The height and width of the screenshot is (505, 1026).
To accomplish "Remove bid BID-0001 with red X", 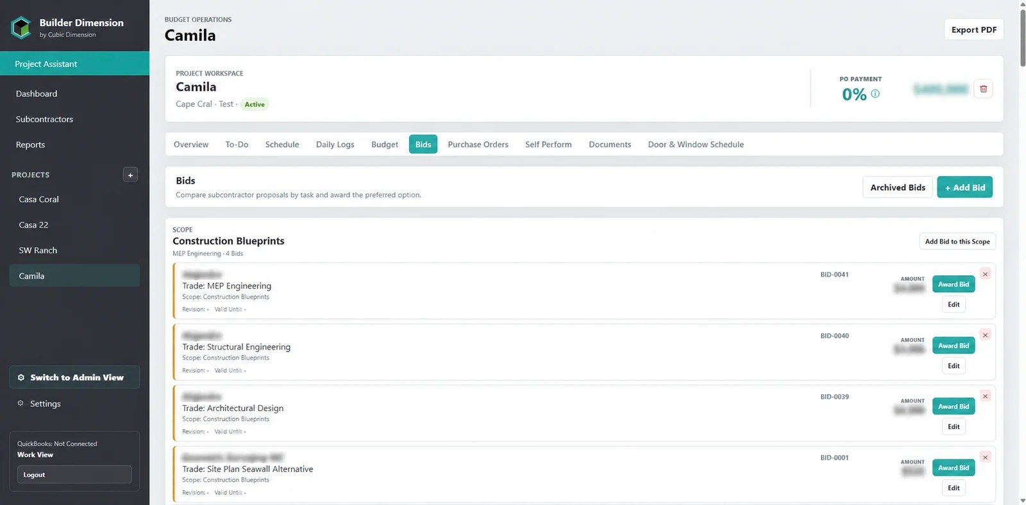I will point(986,457).
